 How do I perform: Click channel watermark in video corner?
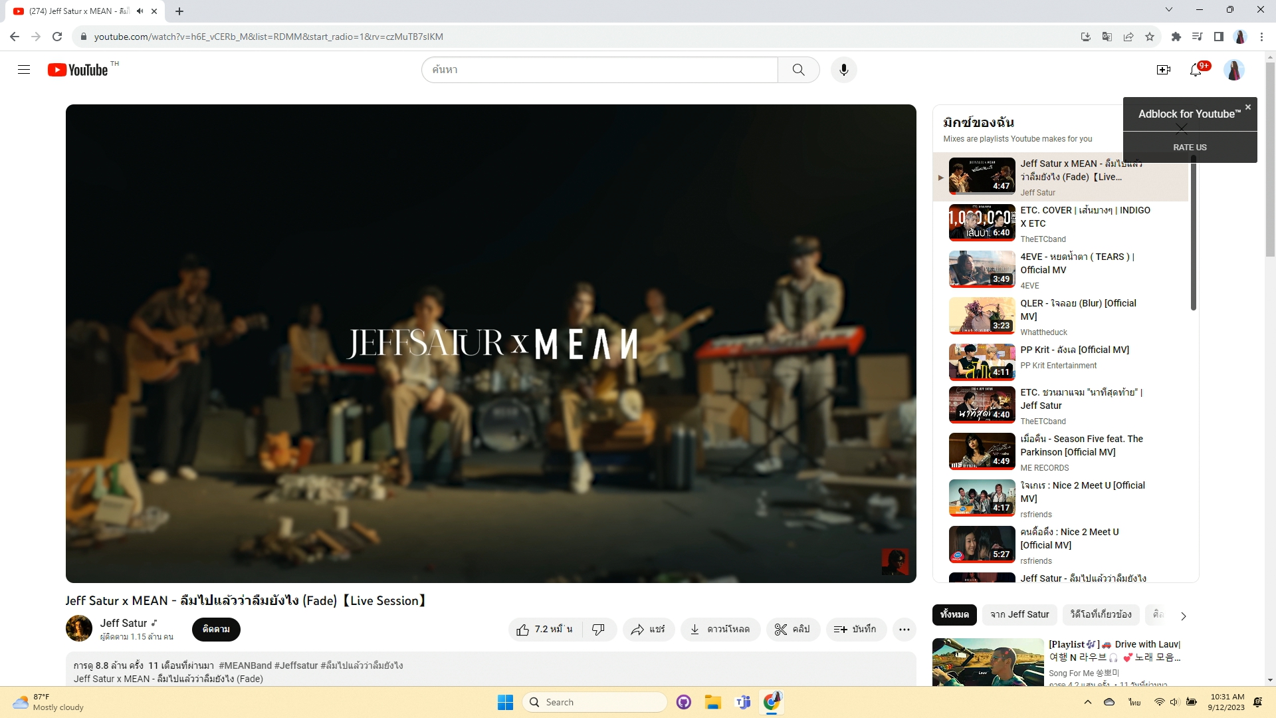[895, 562]
